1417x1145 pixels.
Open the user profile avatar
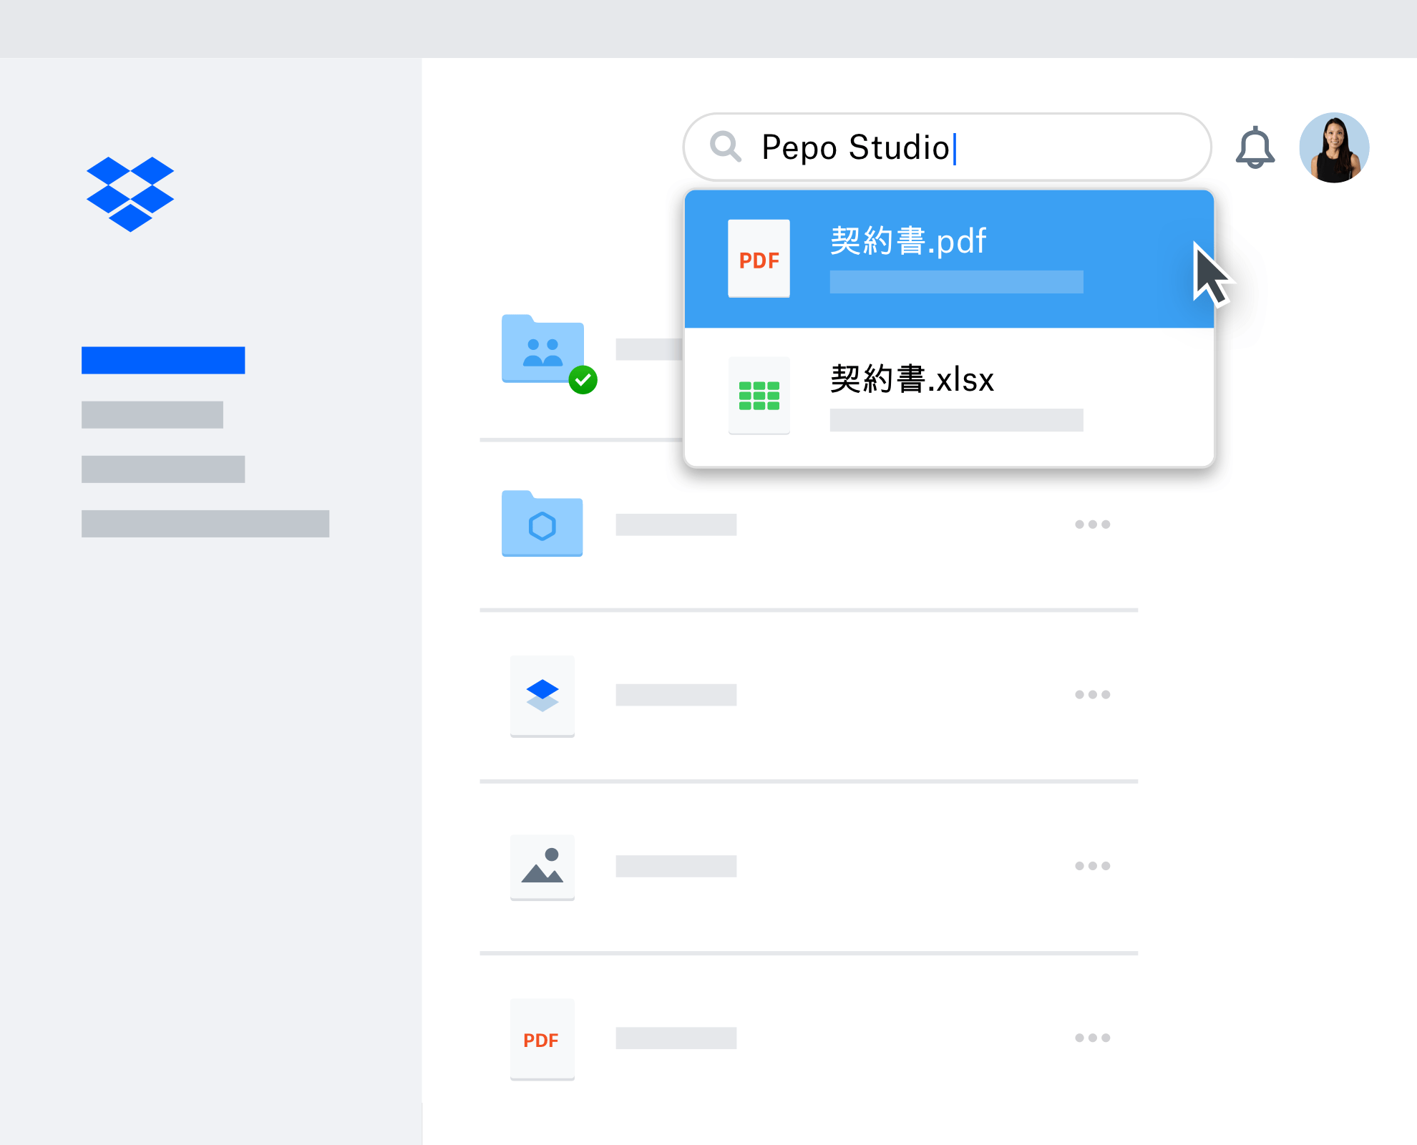[x=1334, y=147]
